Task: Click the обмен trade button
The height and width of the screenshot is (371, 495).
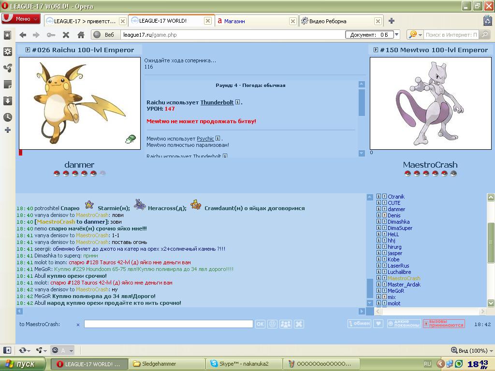Action: pyautogui.click(x=359, y=324)
